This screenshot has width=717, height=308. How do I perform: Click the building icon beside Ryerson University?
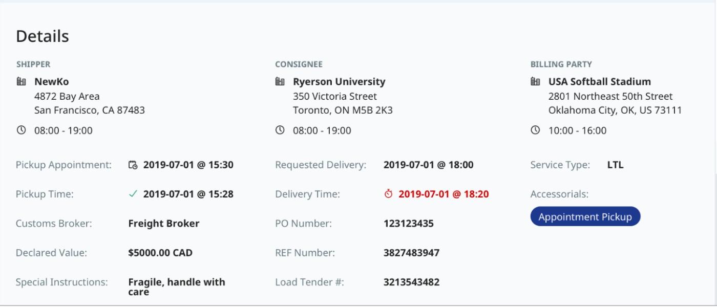tap(280, 81)
